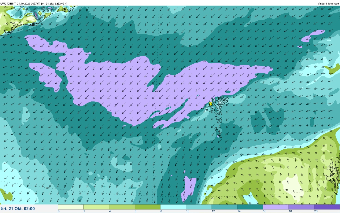The image size is (340, 213).
Task: Click legend tick value '18'
Action: (290, 211)
